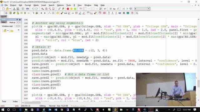
Task: Click the '# Obtain Y^' comment
Action: [41, 47]
